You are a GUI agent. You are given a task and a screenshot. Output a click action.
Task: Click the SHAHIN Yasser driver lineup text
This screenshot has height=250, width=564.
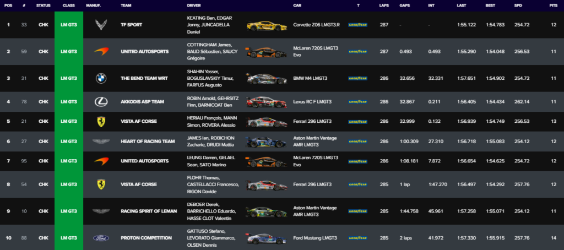[210, 78]
